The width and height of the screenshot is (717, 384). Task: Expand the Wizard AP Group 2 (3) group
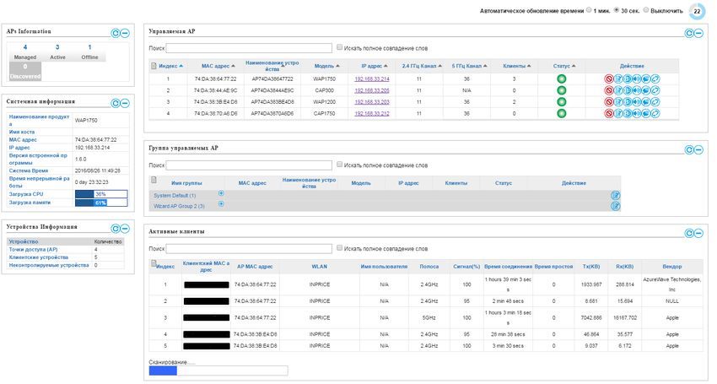click(x=221, y=204)
